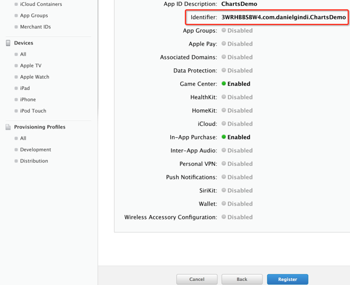The width and height of the screenshot is (350, 285).
Task: Select Apple Watch under Devices
Action: click(34, 77)
